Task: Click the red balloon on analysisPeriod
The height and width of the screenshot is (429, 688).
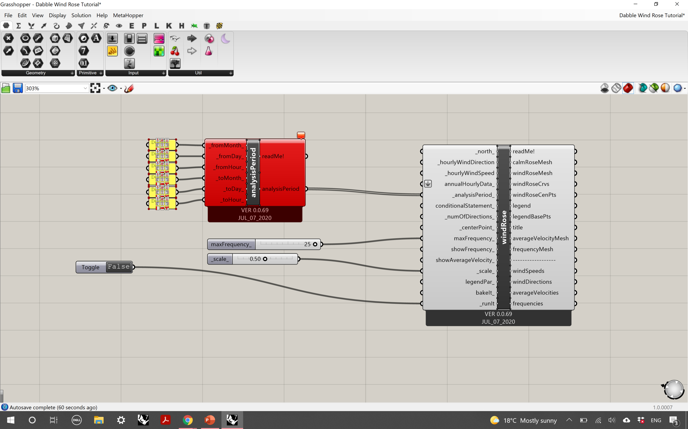Action: click(301, 135)
